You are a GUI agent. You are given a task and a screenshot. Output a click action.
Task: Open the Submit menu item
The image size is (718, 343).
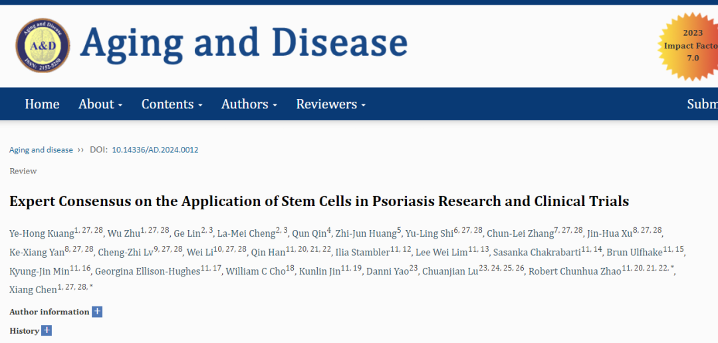point(702,104)
